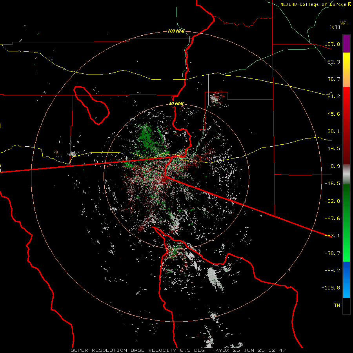Click the yellow-orange segment of the color bar
Screen dimensions: 353x353
click(x=346, y=70)
